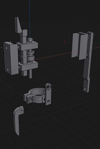Click the hex nut atop the vertical strap
The width and height of the screenshot is (100, 149).
tap(49, 87)
